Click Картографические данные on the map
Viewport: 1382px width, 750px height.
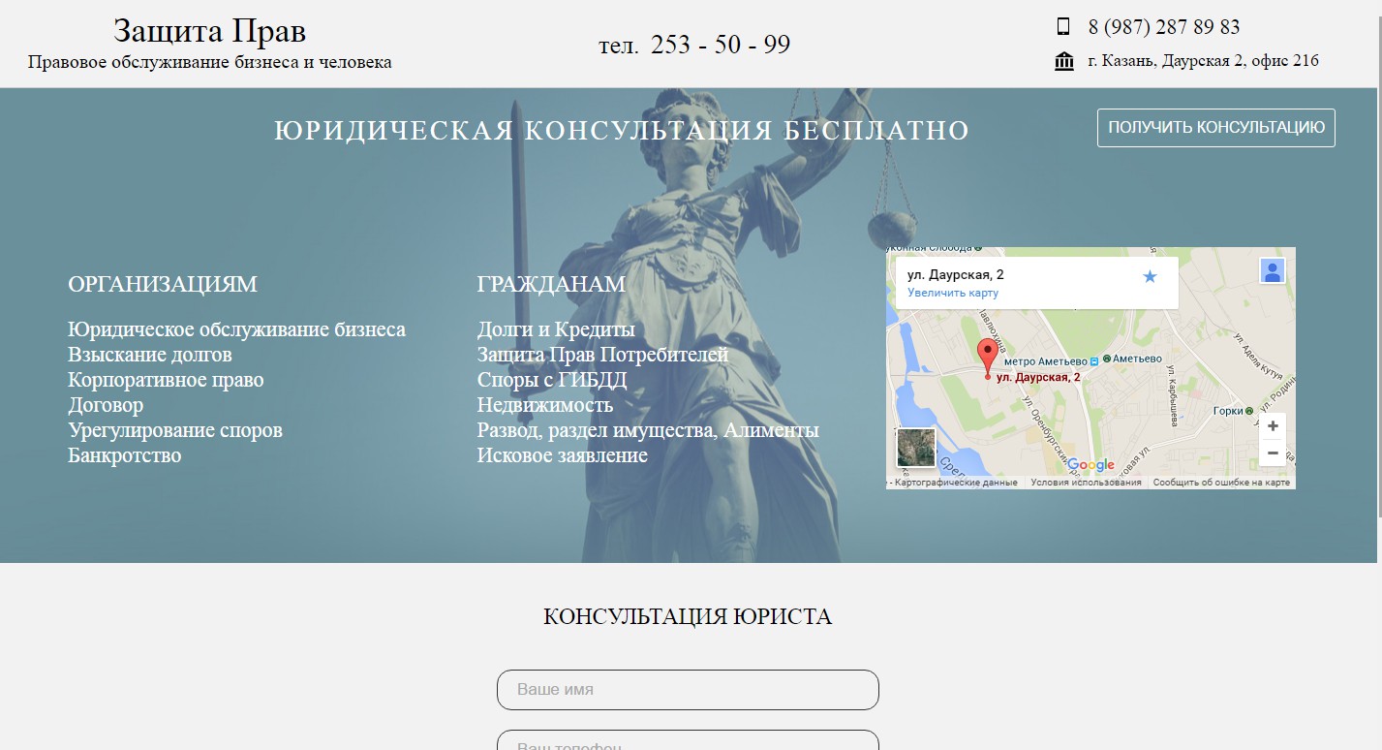tap(956, 483)
